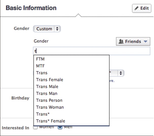The image size is (154, 136).
Task: Select the Trans Person option
Action: coord(49,100)
